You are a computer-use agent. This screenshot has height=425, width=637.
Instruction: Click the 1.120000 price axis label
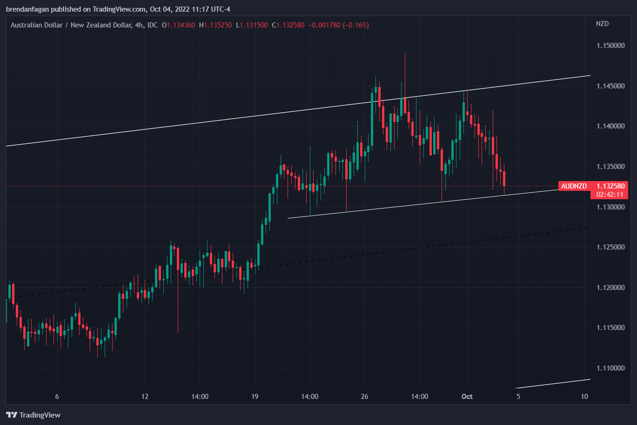pos(610,288)
